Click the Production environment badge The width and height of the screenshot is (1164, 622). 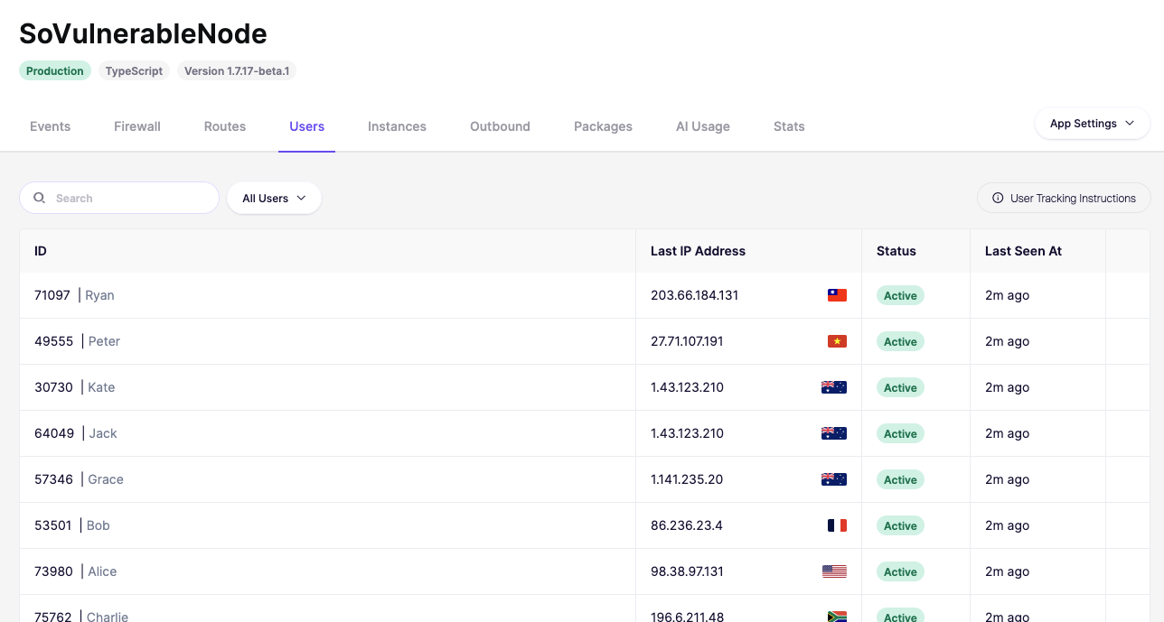coord(55,70)
